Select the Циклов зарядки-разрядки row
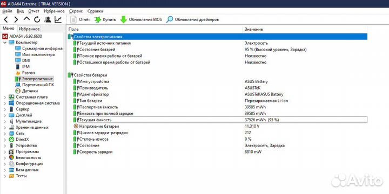Viewport: 389px width, 194px height. pos(218,133)
